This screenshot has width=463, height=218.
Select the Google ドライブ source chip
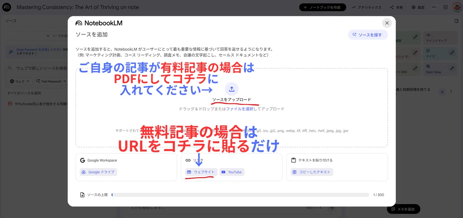tap(98, 172)
